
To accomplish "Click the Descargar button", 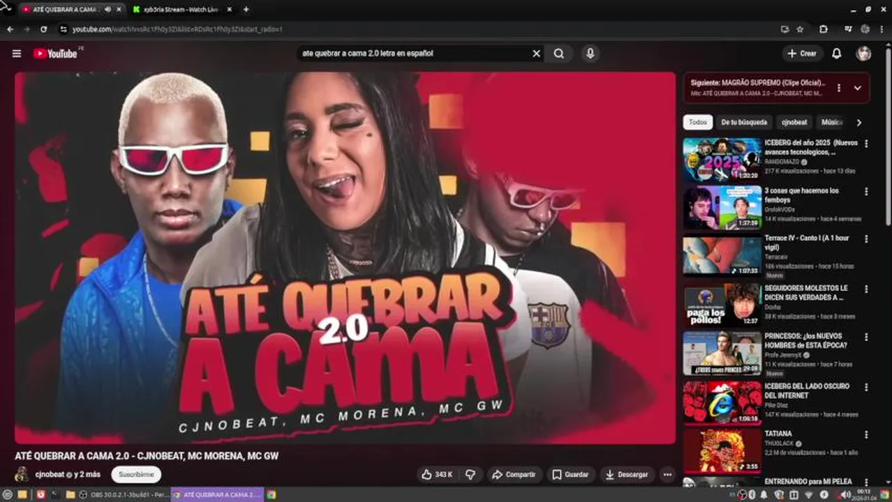I will coord(626,474).
